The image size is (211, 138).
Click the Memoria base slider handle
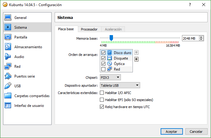(111, 38)
